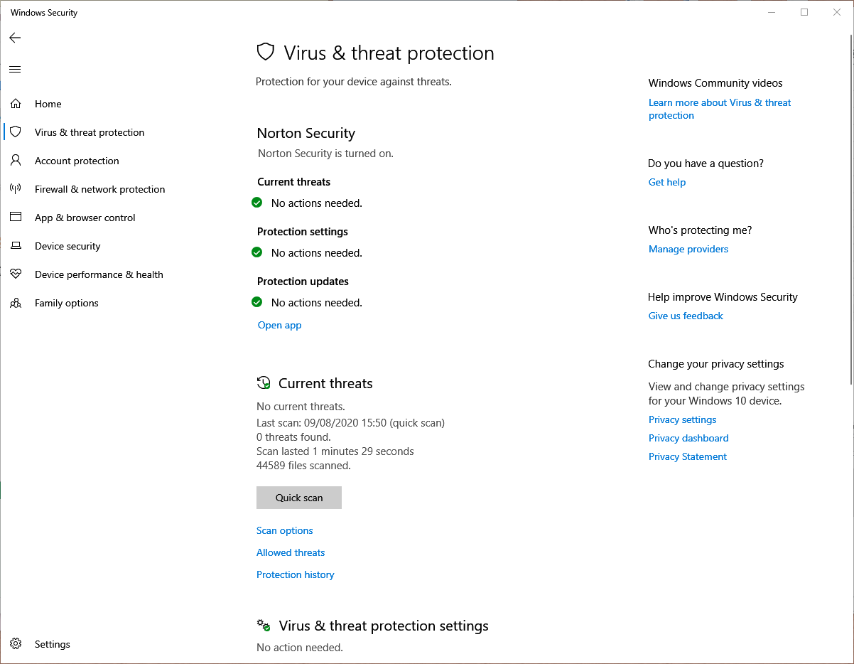
Task: Open the Privacy dashboard link
Action: pyautogui.click(x=688, y=438)
